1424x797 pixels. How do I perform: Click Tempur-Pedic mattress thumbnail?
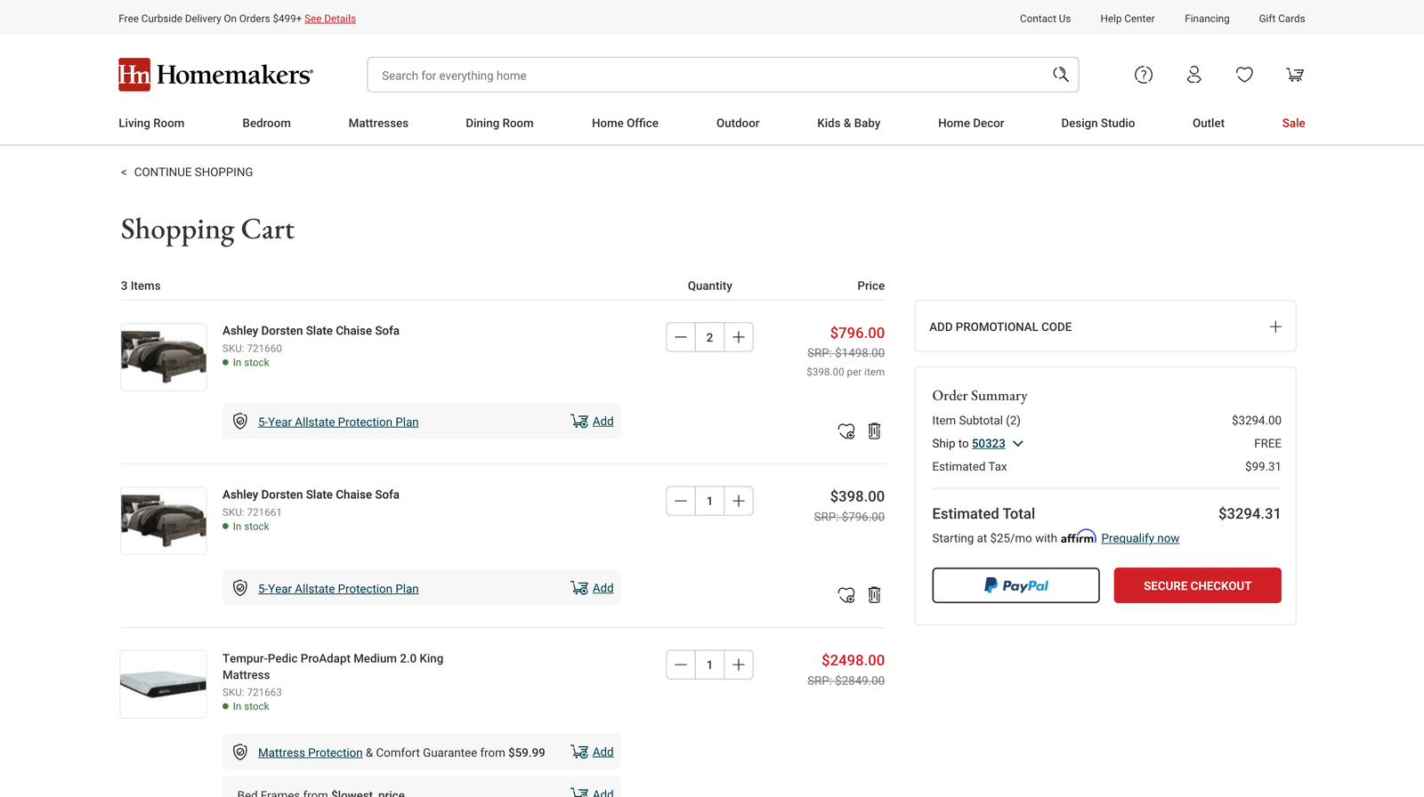[x=164, y=684]
